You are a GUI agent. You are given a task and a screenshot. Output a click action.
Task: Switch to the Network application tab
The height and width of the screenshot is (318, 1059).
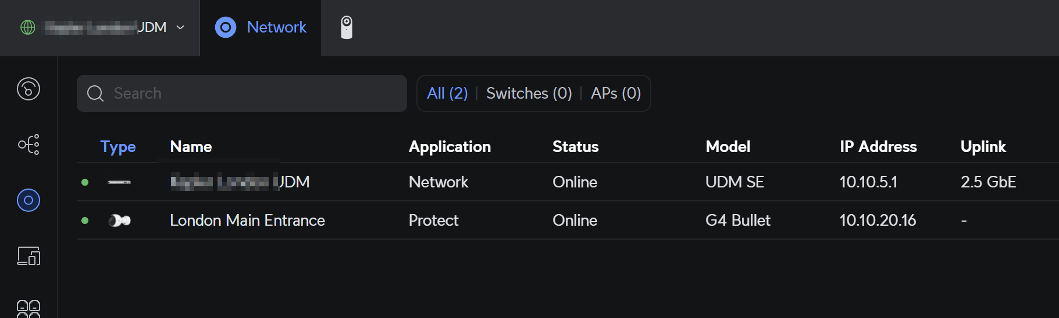[261, 27]
